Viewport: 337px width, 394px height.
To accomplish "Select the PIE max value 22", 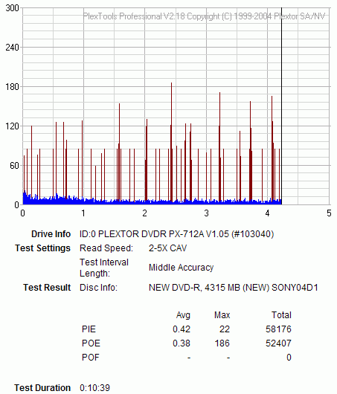I will 225,329.
